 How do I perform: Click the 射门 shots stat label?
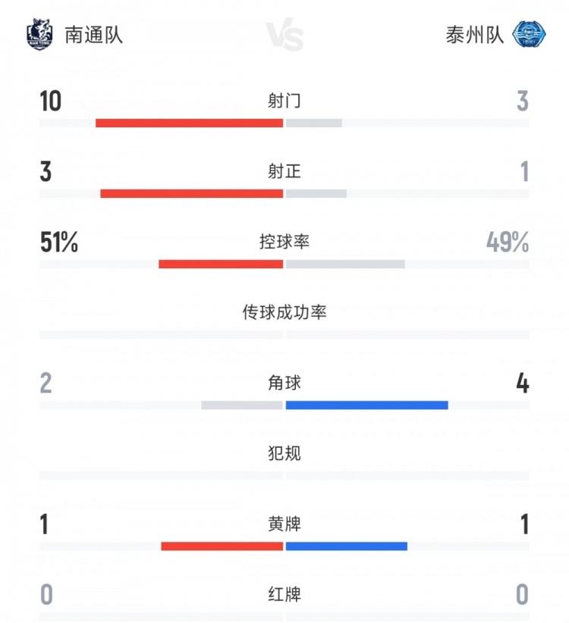click(x=284, y=101)
